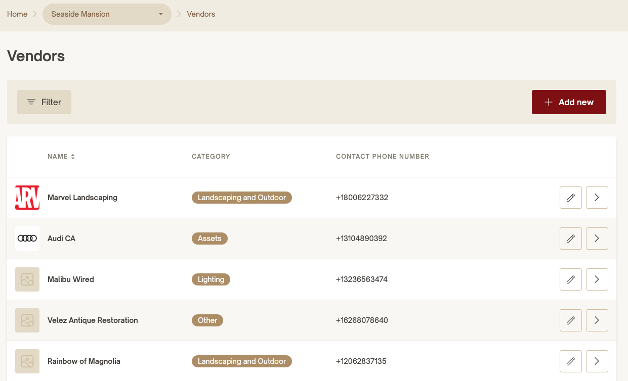
Task: Edit the Audi CA vendor
Action: pyautogui.click(x=570, y=239)
